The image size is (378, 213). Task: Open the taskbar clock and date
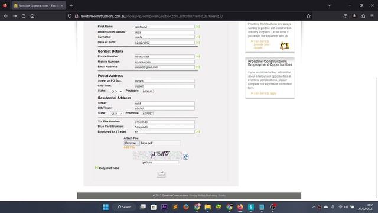coord(366,207)
